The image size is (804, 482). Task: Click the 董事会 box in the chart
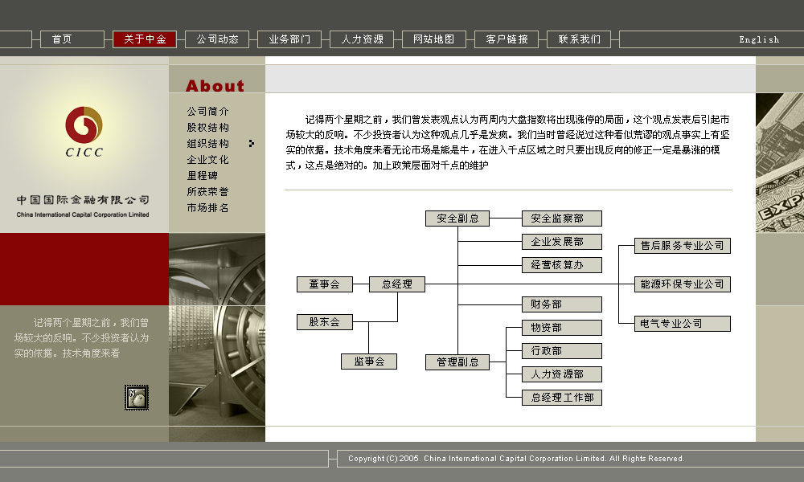click(325, 284)
